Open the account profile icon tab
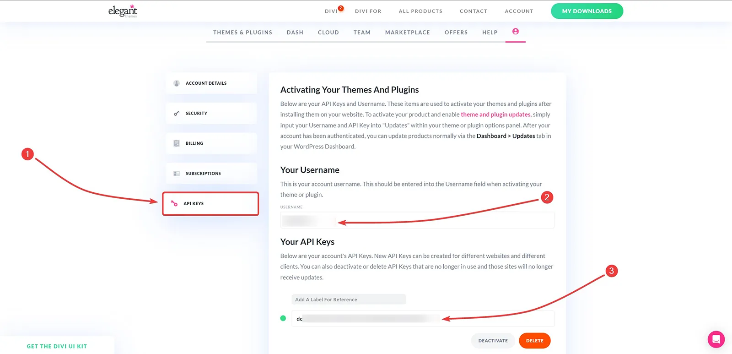The width and height of the screenshot is (732, 354). (516, 32)
